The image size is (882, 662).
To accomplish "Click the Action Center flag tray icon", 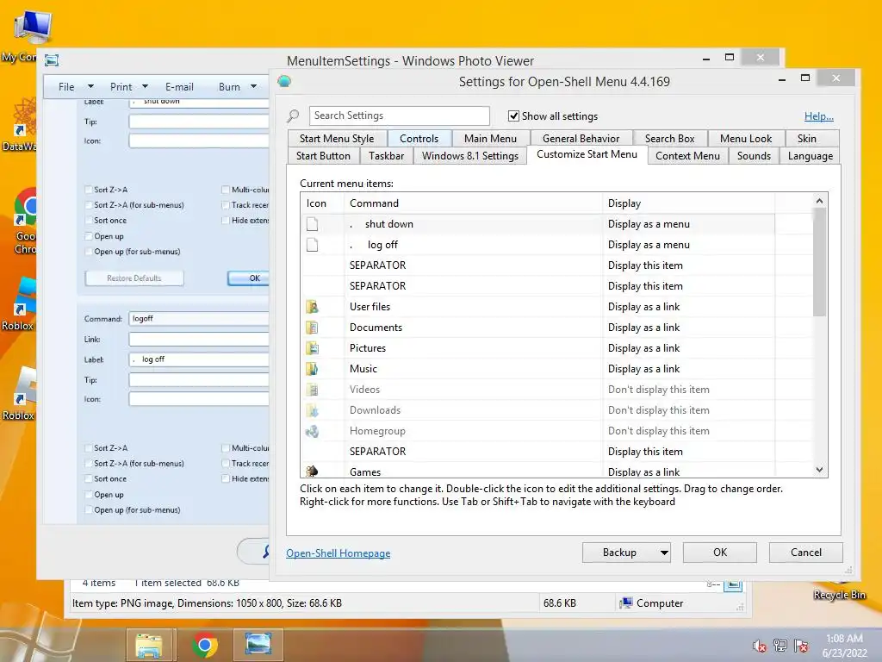I will [801, 646].
